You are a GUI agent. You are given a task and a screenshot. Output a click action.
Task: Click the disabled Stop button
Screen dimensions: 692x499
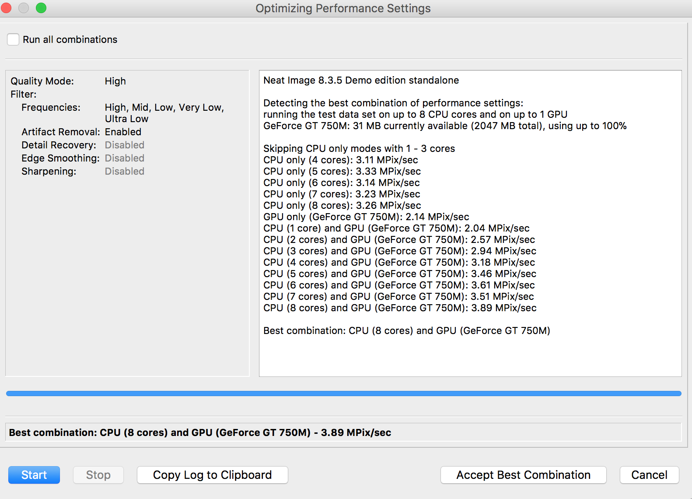pos(98,475)
